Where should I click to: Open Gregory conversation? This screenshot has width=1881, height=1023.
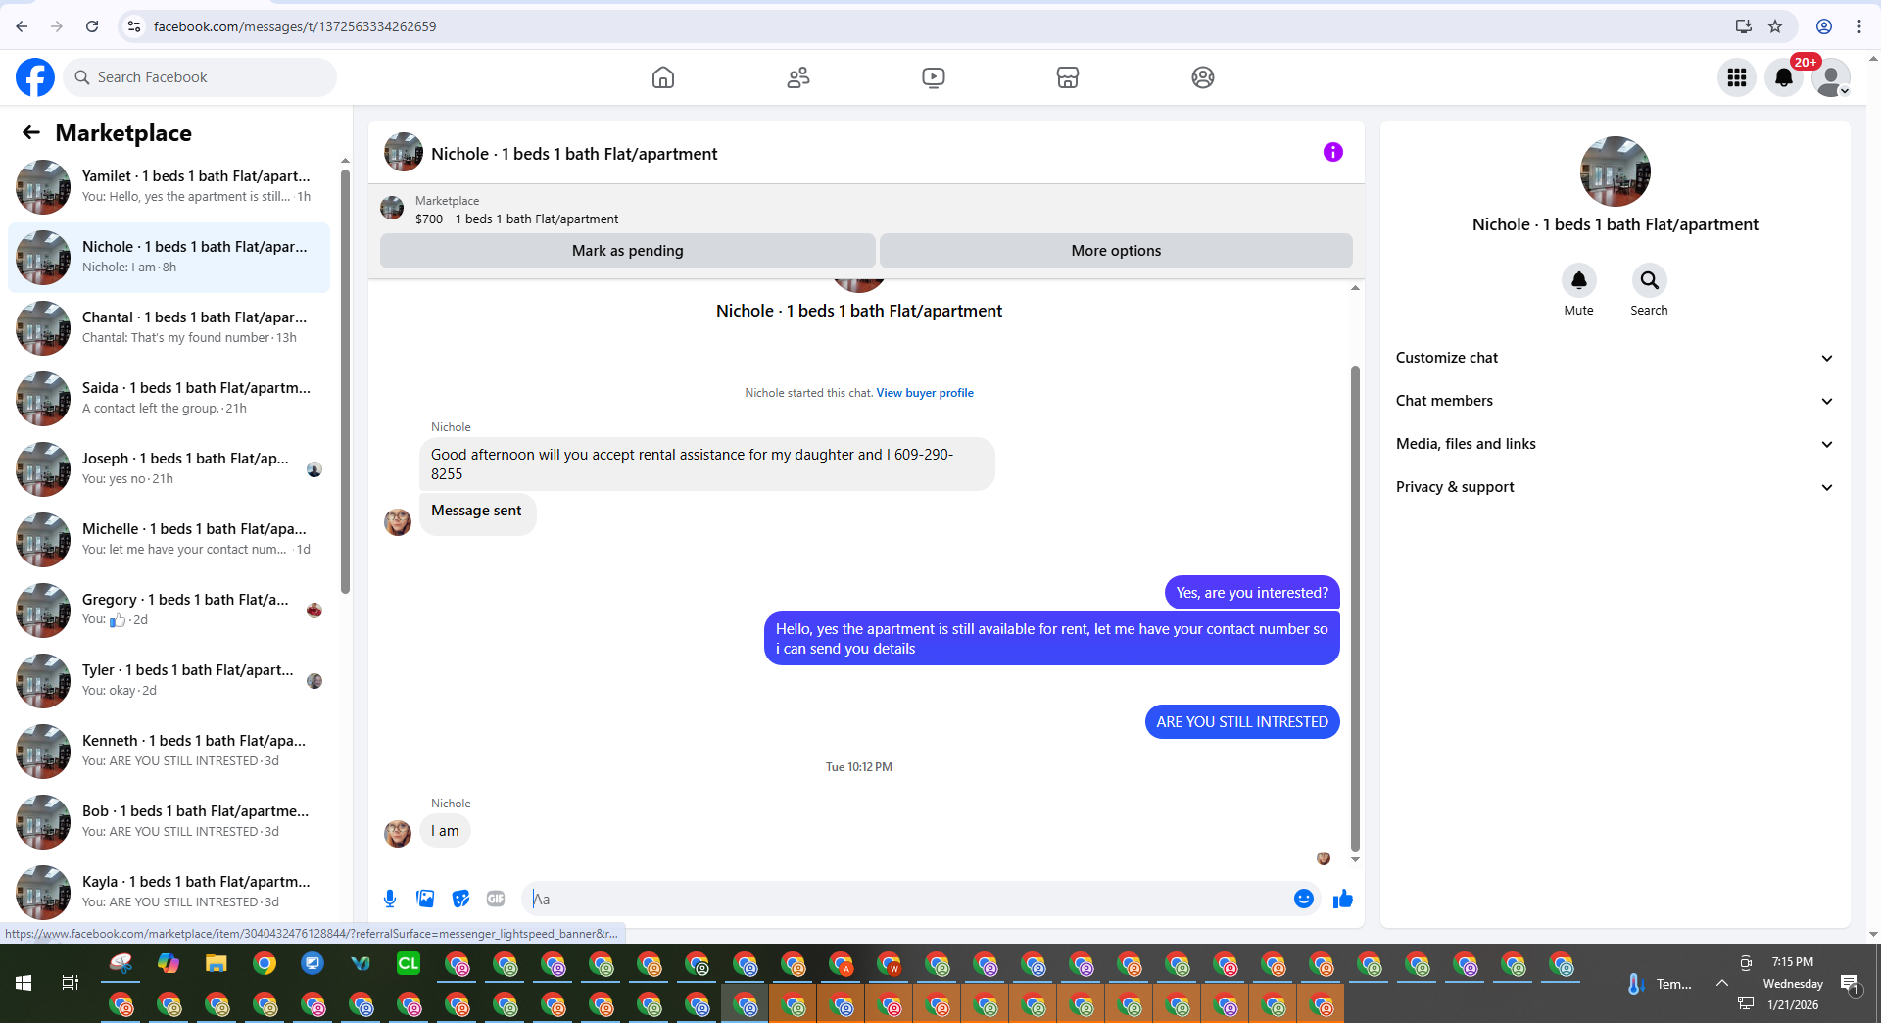coord(169,610)
